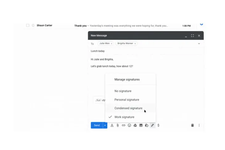
Task: Click sender name Shaun Carter
Action: [x=44, y=25]
